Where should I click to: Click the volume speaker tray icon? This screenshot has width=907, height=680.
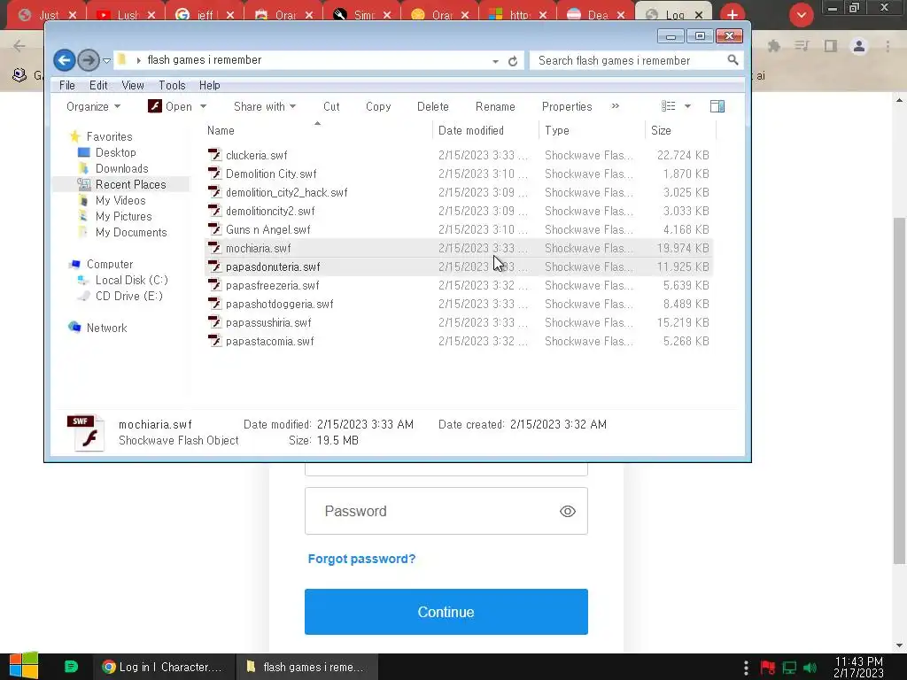[810, 668]
